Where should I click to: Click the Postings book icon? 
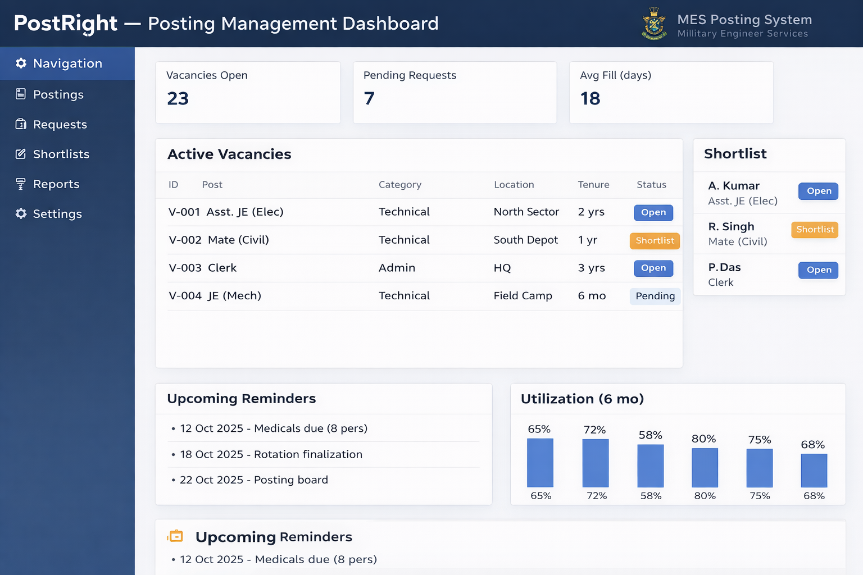[x=20, y=94]
